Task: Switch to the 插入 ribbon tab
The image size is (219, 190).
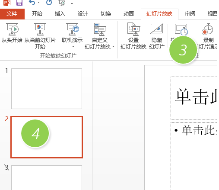Action: click(x=60, y=14)
